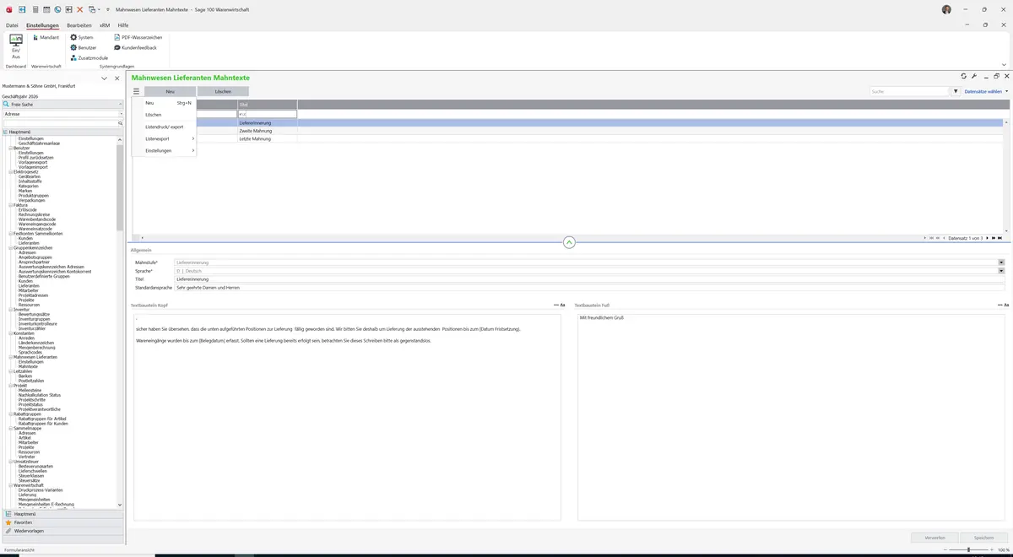Screen dimensions: 1013x557
Task: Open the Datensätze wählen dropdown
Action: coord(986,91)
